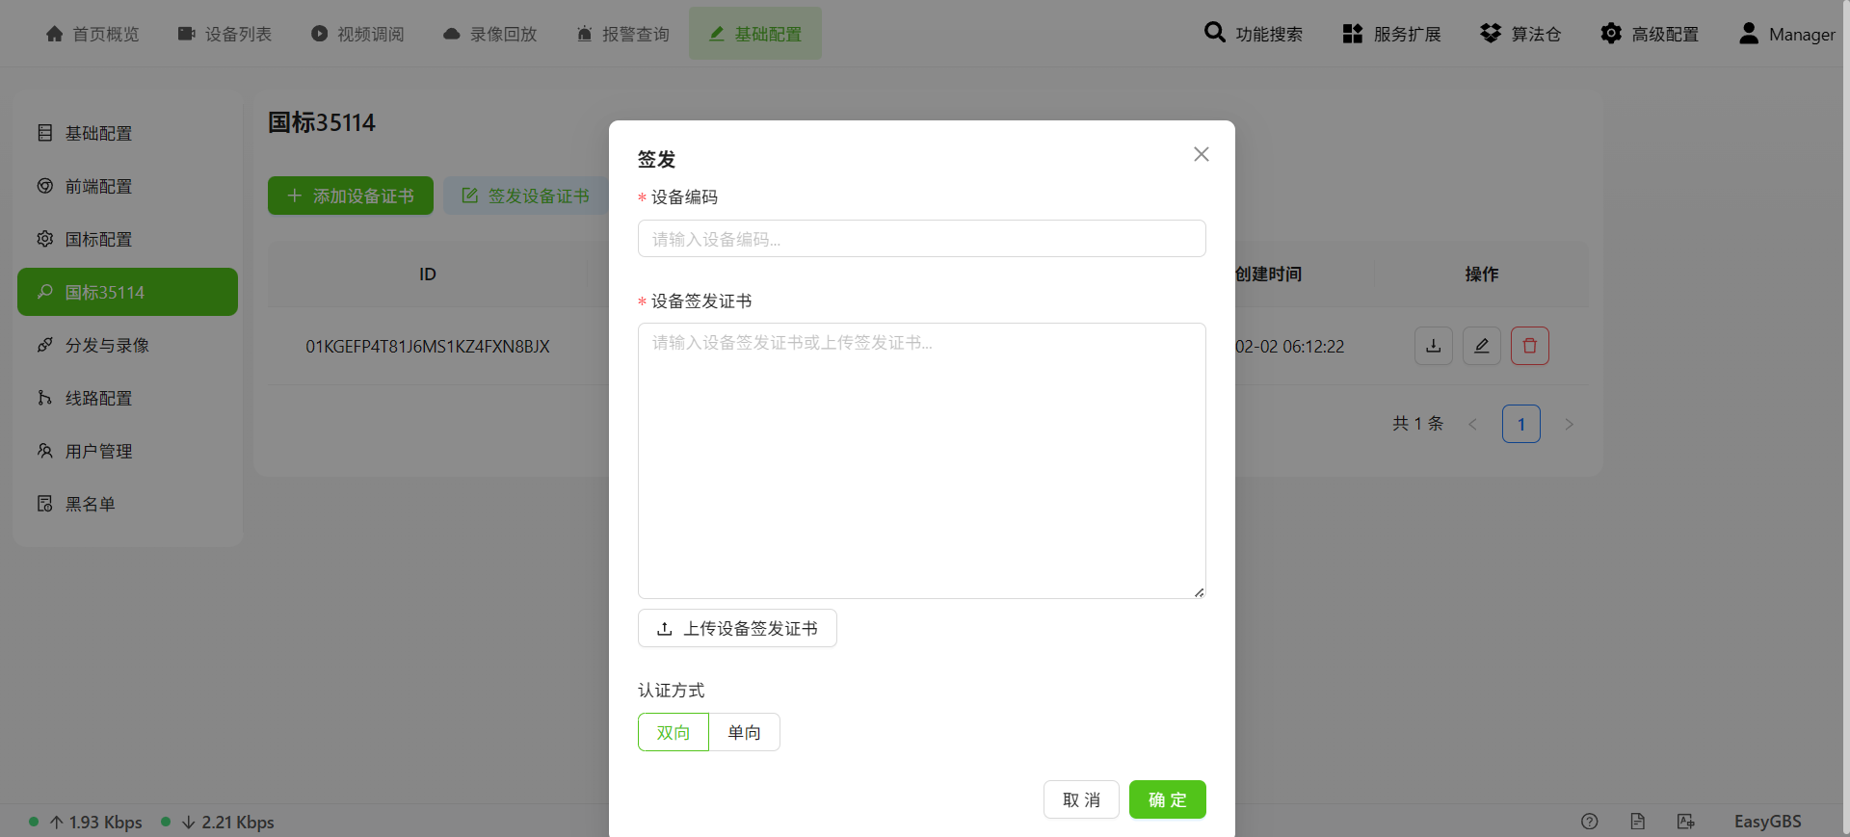Click the 共 1 条 total count text

[1417, 424]
